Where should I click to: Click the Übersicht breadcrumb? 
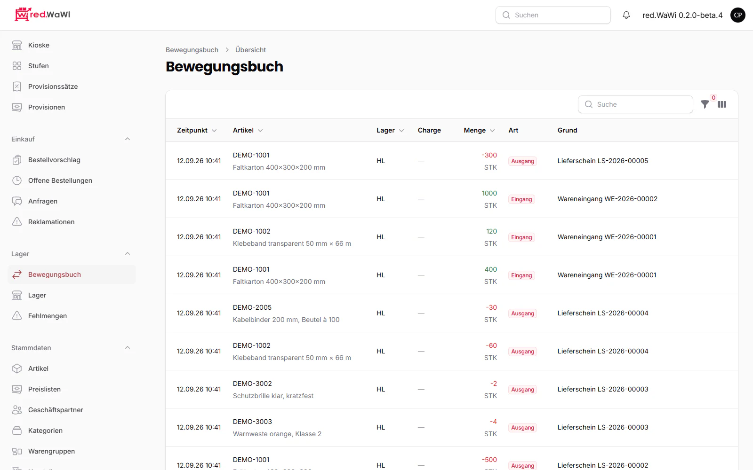click(250, 50)
